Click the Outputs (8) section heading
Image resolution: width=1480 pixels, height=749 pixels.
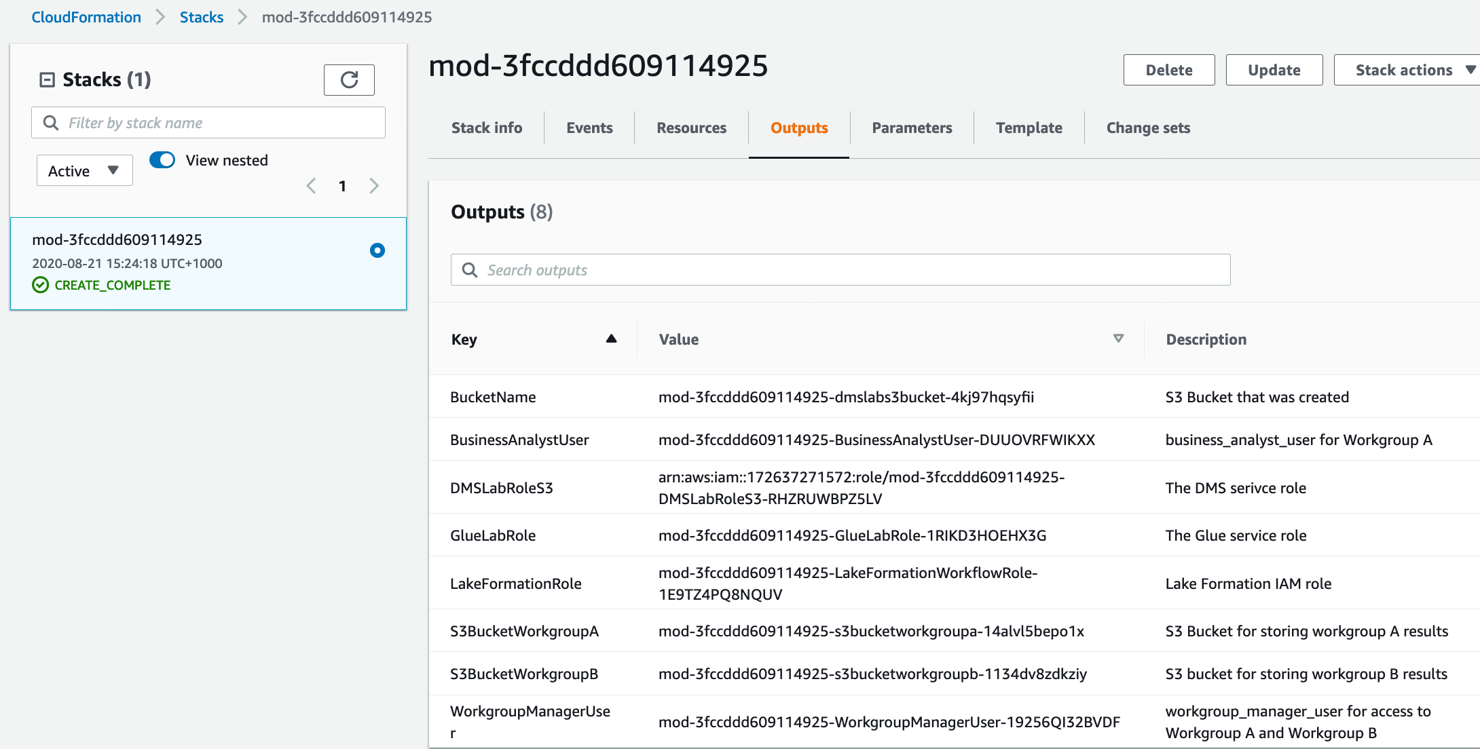(x=502, y=212)
